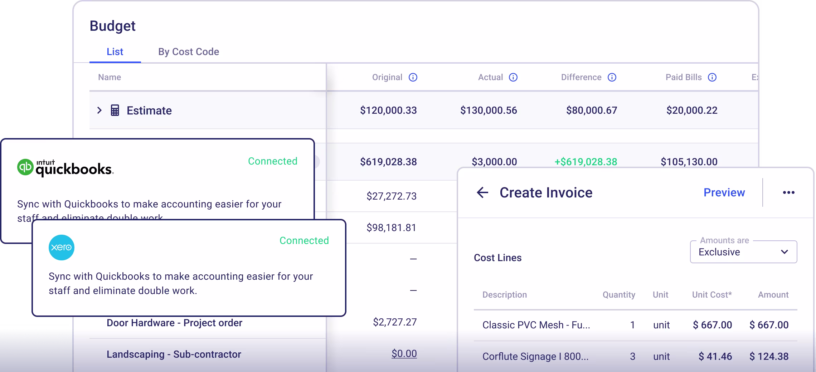
Task: Open the three-dot more options menu
Action: [788, 192]
